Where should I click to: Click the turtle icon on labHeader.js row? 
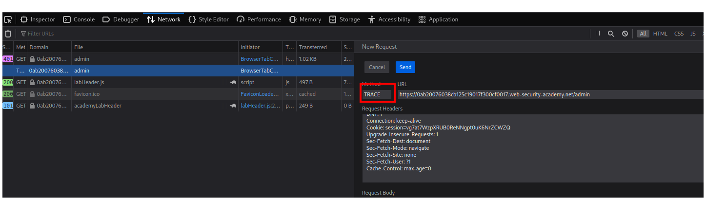[233, 83]
